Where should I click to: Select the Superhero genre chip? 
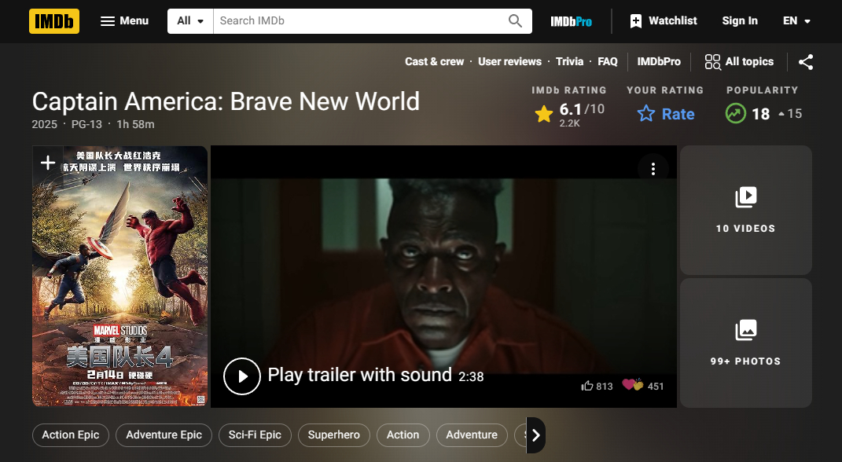pyautogui.click(x=333, y=435)
